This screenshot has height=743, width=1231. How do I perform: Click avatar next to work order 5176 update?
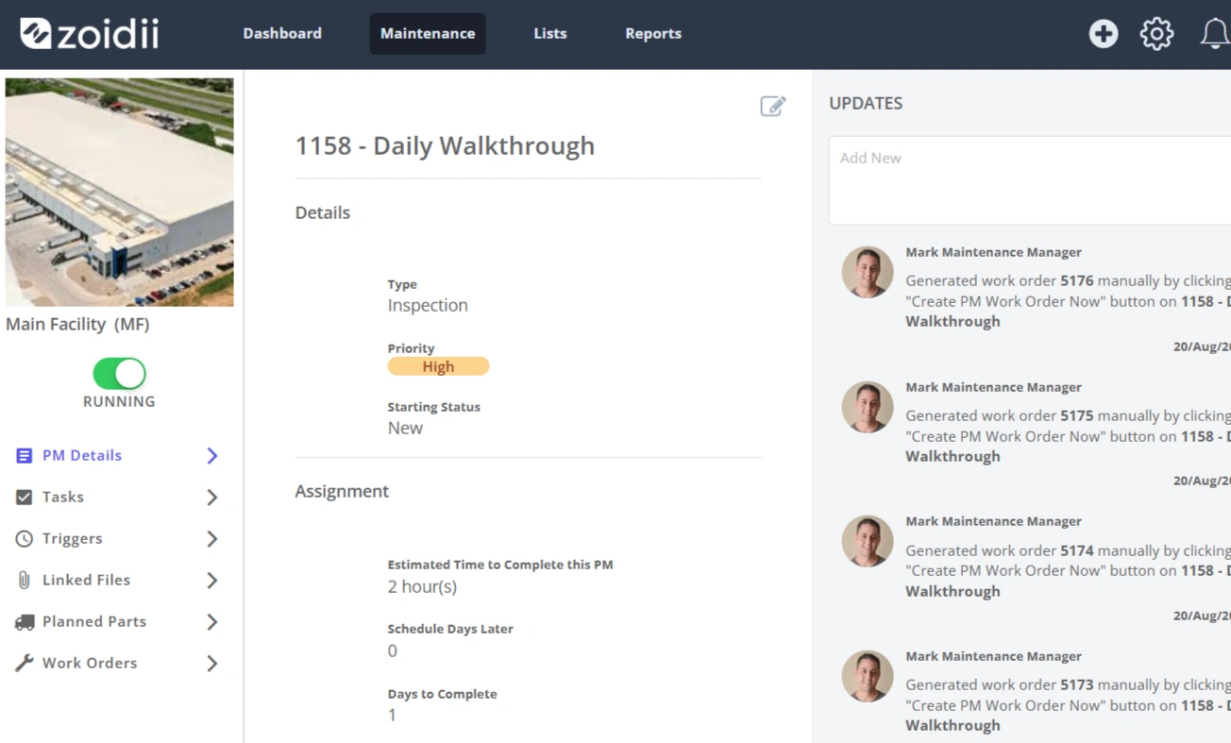(868, 272)
